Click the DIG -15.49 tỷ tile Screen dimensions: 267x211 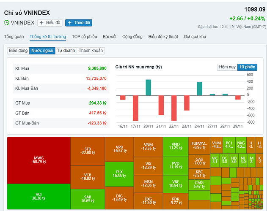coord(119,198)
